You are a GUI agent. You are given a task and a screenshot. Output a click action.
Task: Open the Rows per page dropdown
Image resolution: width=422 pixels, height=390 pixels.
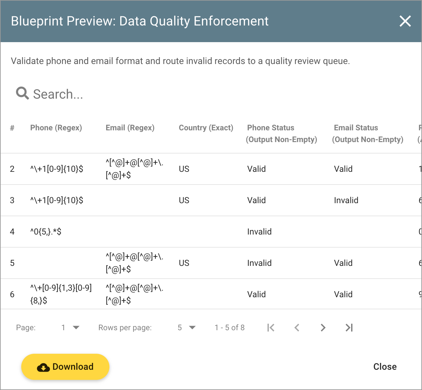(x=187, y=328)
